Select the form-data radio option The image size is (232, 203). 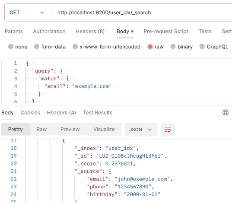coord(50,47)
